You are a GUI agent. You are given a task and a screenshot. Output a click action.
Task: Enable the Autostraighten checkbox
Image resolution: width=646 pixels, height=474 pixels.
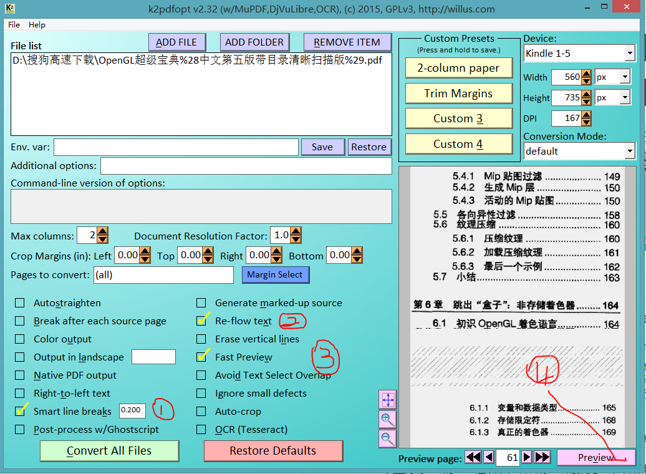point(20,303)
